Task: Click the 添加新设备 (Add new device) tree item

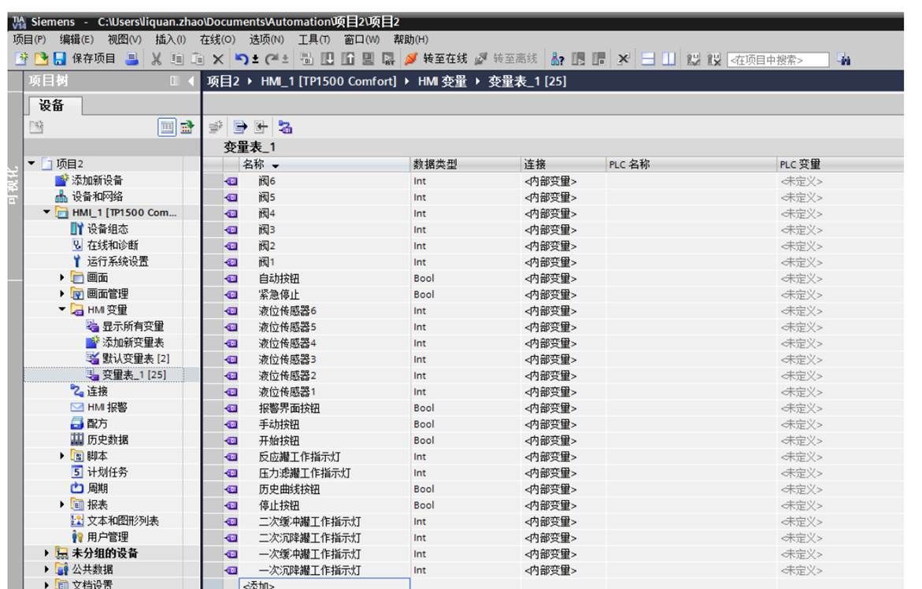Action: tap(97, 180)
